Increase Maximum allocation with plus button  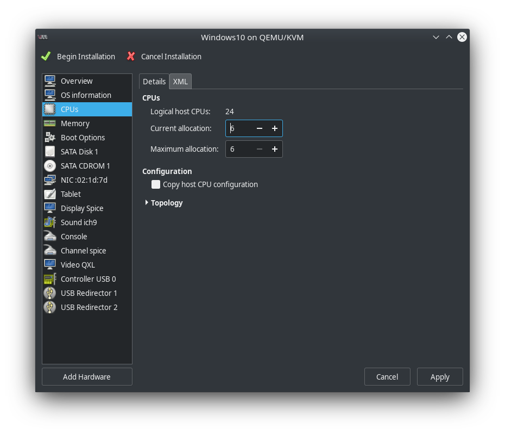coord(275,149)
